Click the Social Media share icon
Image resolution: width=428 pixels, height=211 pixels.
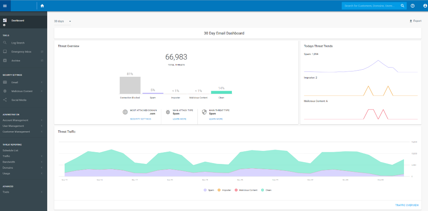click(x=5, y=100)
